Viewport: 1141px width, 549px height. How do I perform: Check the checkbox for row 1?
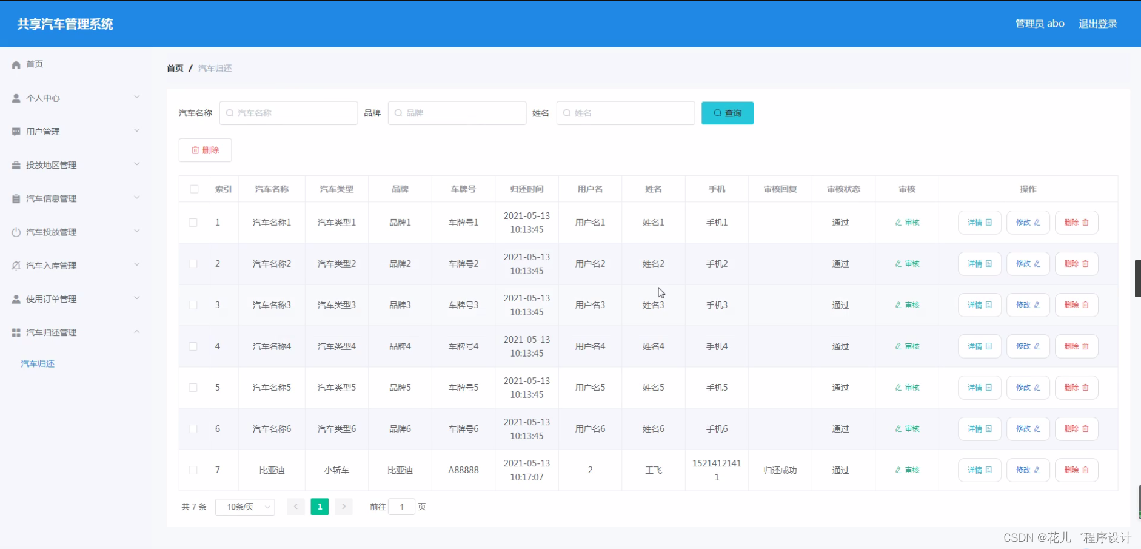193,223
